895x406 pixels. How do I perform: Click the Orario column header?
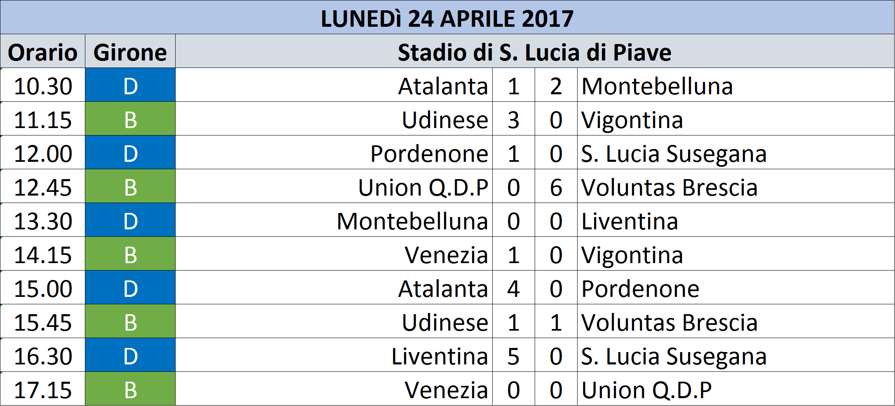point(43,51)
